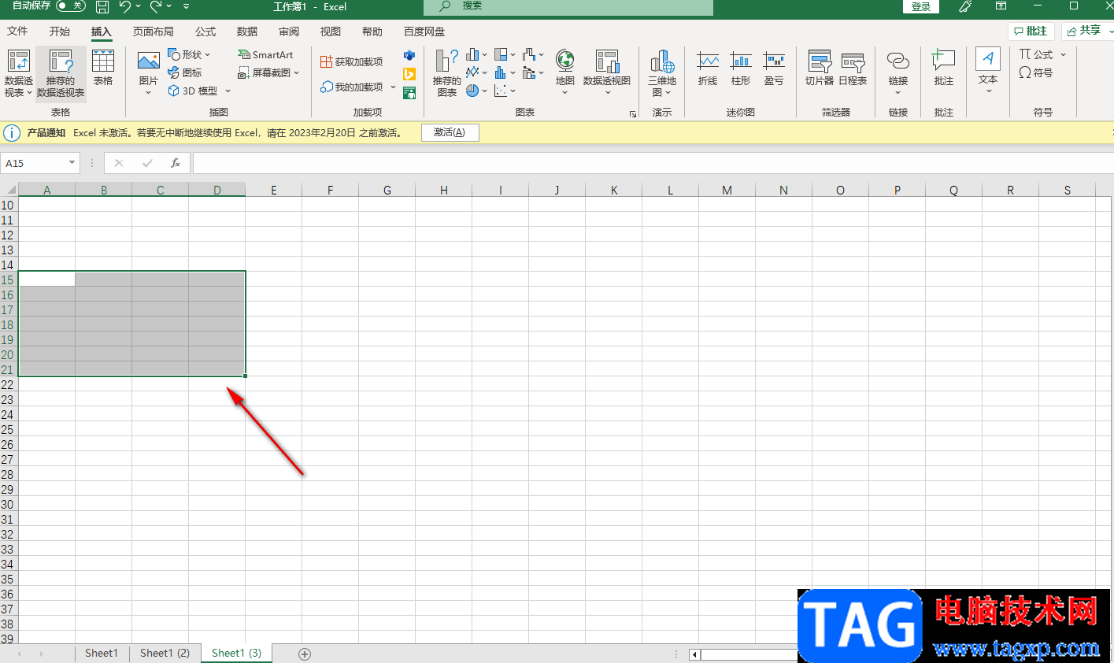Click the Search (搜索) box
Image resolution: width=1114 pixels, height=663 pixels.
pos(568,6)
